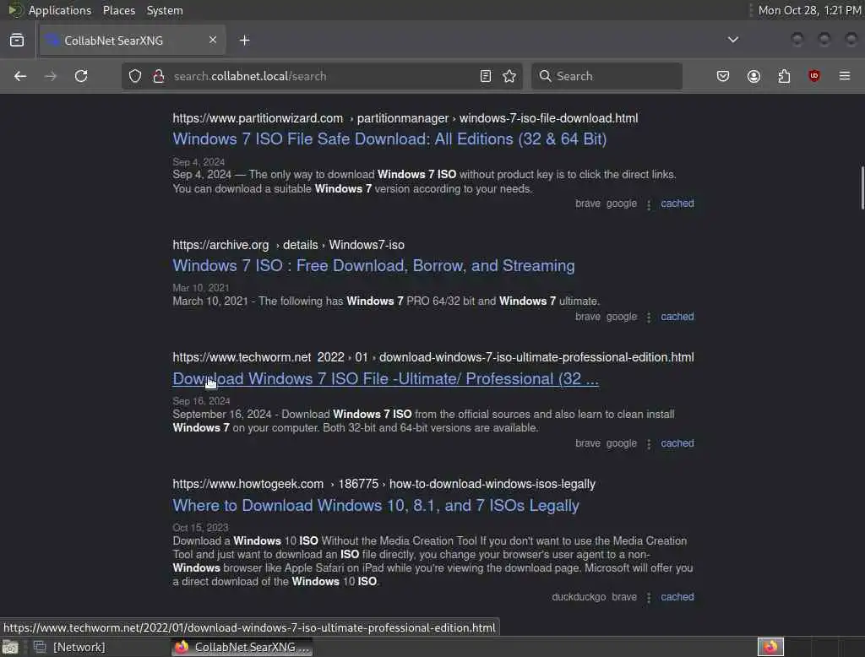Screen dimensions: 865x657
Task: Click the Applications menu logo icon
Action: [15, 10]
